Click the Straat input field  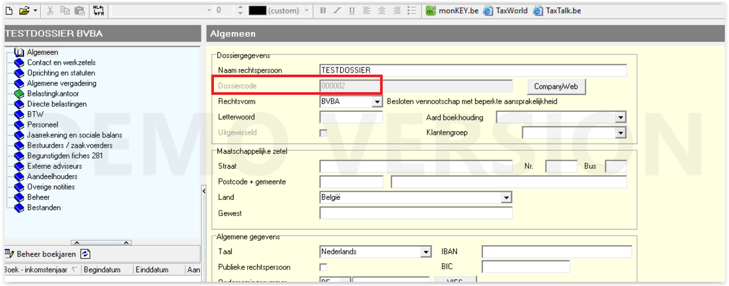415,166
